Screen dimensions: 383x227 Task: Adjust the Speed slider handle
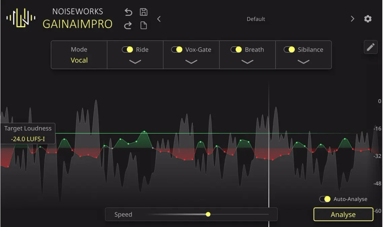(x=208, y=214)
